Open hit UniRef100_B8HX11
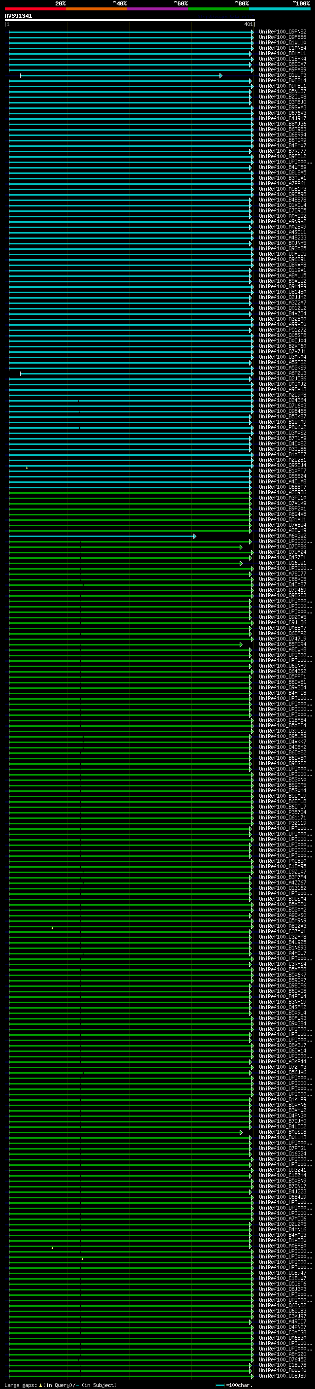 pos(283,53)
